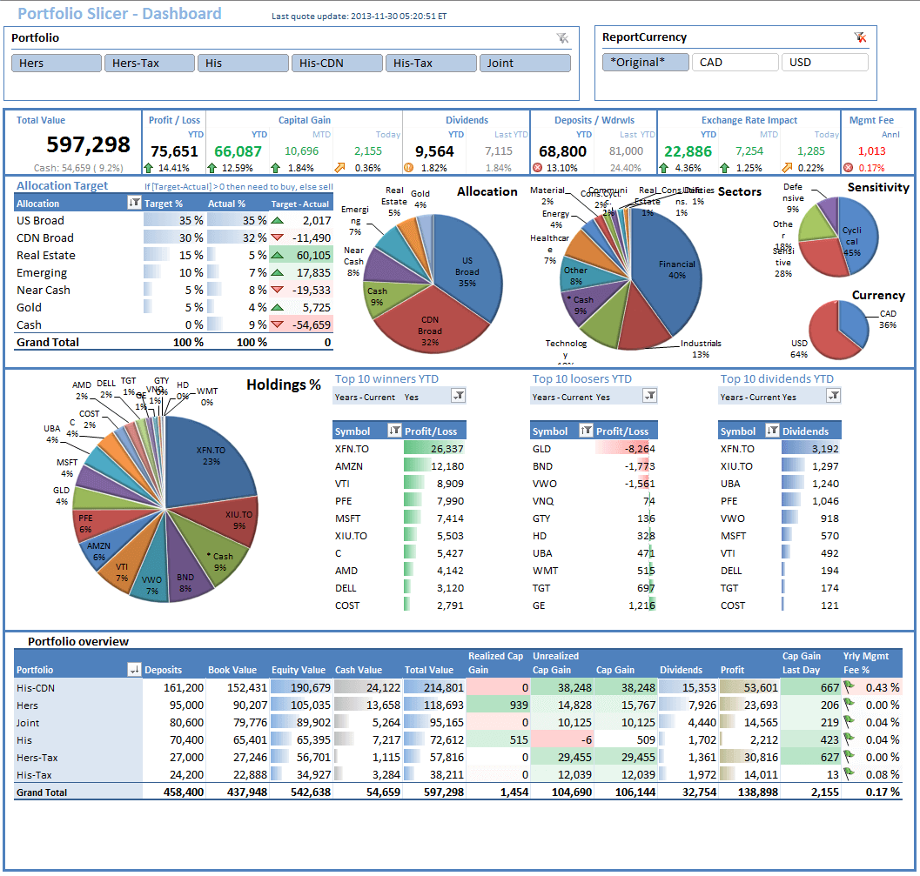Clear the ReportCurrency filter using its red funnel icon

click(861, 37)
